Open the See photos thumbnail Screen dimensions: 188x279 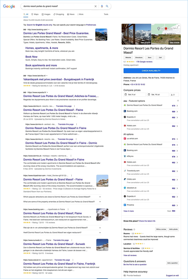click(x=136, y=34)
